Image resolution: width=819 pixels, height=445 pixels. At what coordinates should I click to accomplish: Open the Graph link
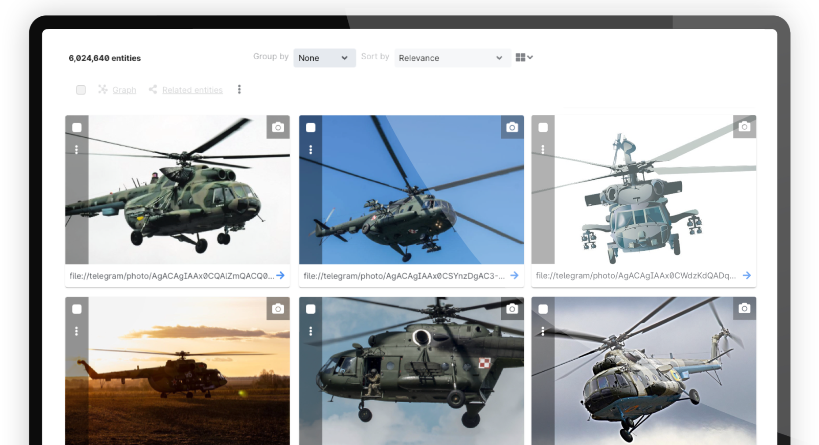(x=124, y=90)
